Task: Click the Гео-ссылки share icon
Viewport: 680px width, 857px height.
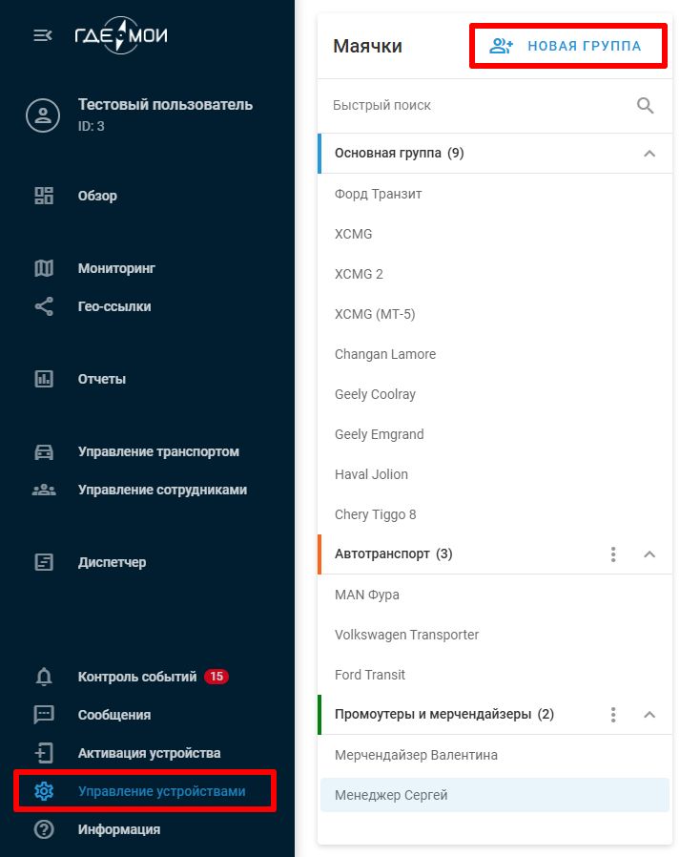Action: point(43,306)
